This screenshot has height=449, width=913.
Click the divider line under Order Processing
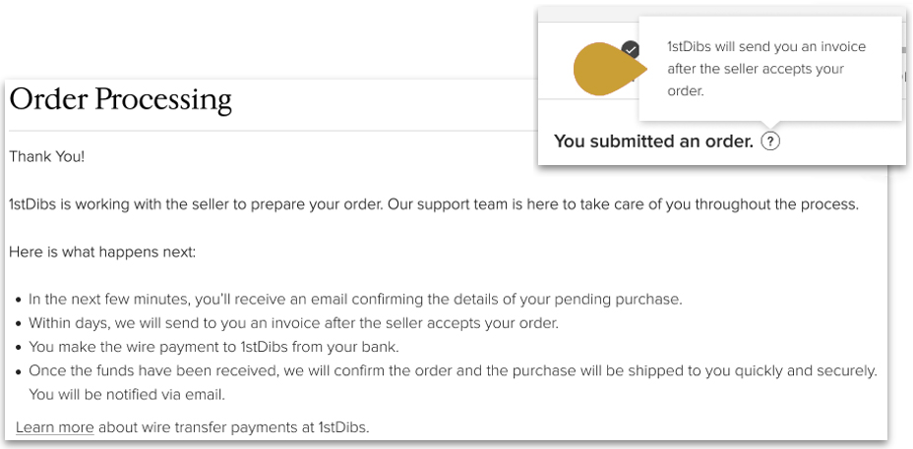[x=274, y=131]
